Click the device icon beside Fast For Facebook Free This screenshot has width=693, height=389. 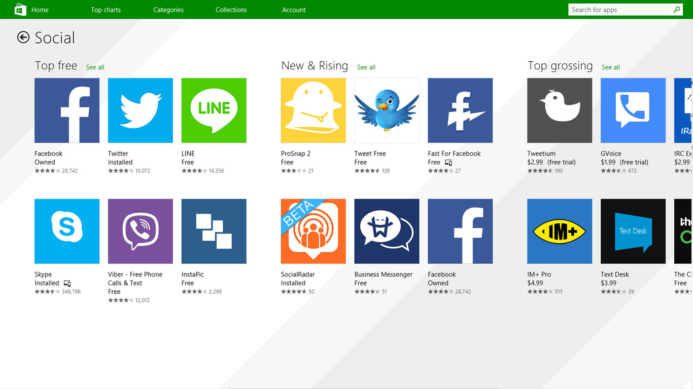(x=448, y=163)
